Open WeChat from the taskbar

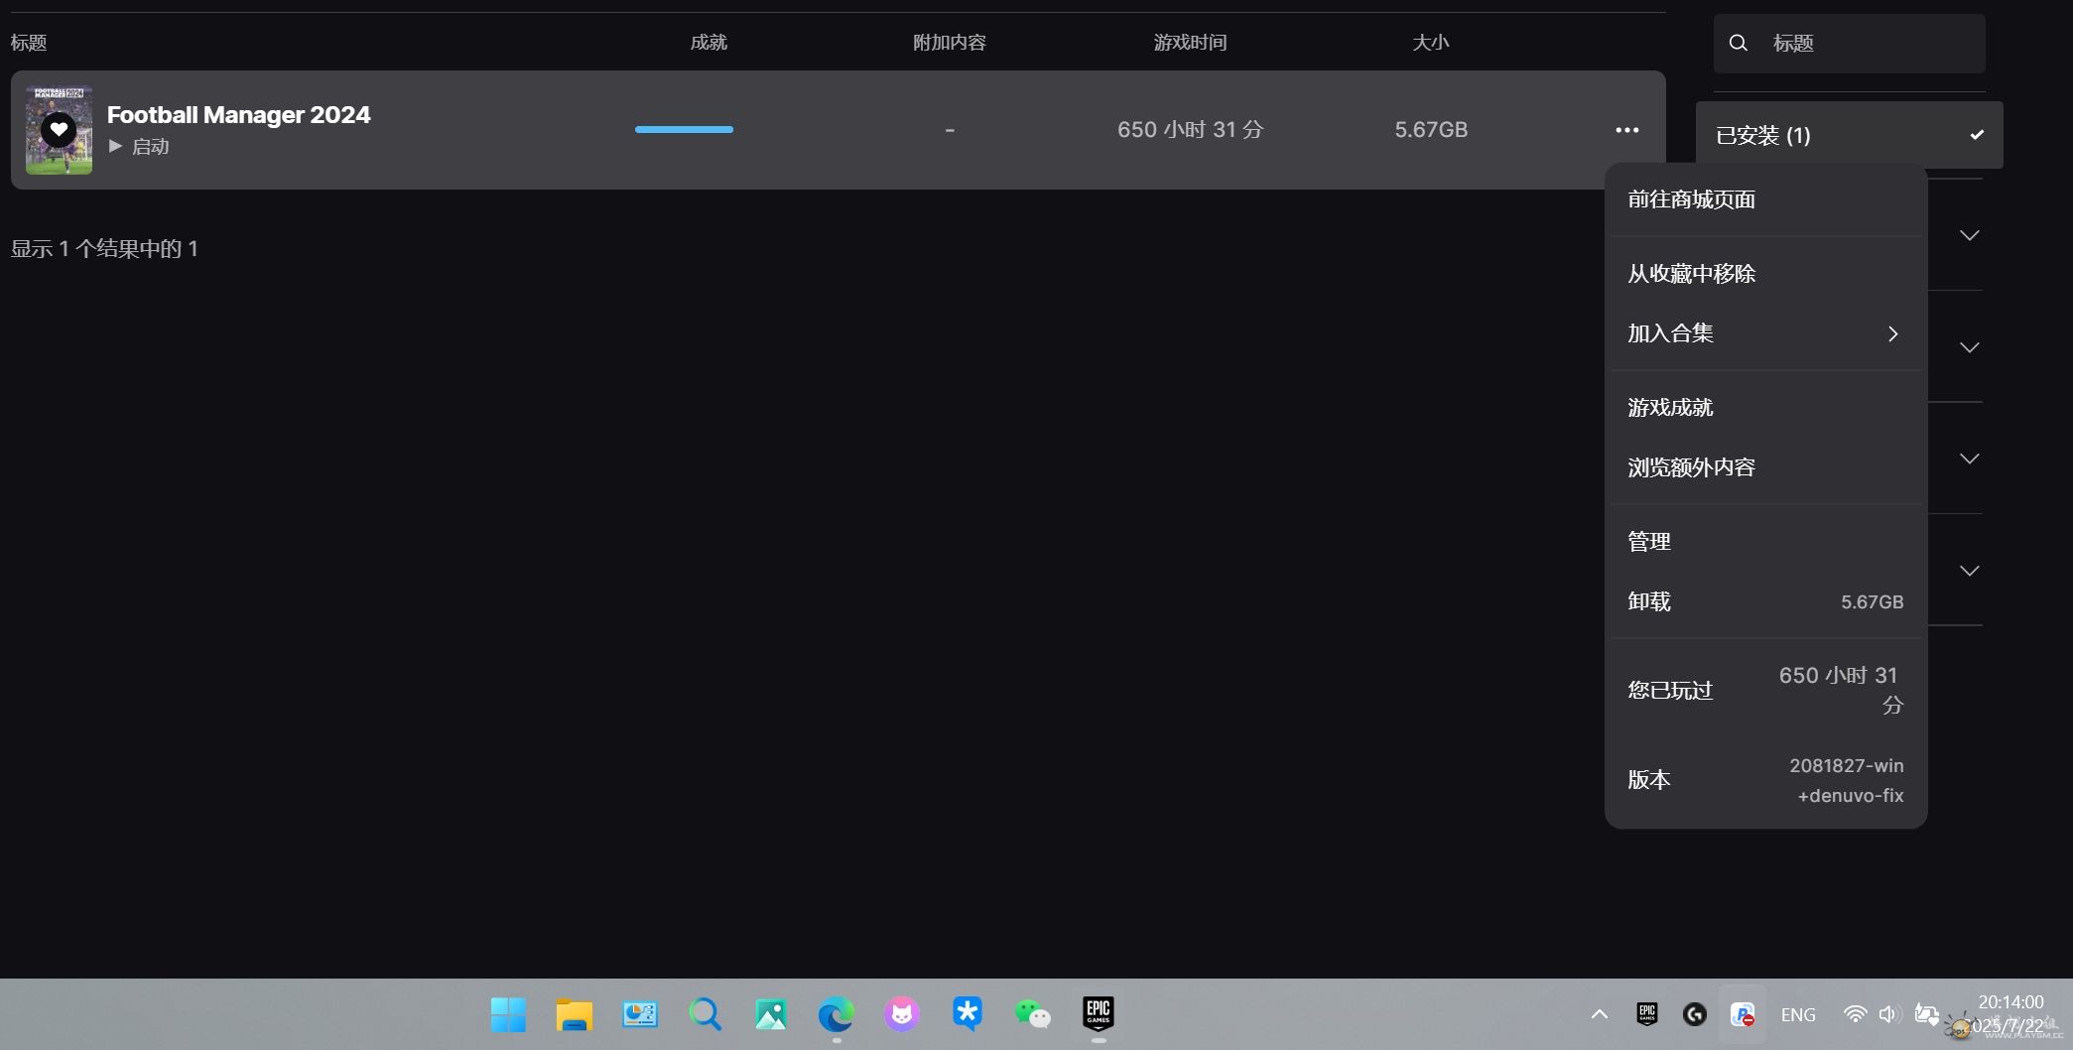1032,1014
